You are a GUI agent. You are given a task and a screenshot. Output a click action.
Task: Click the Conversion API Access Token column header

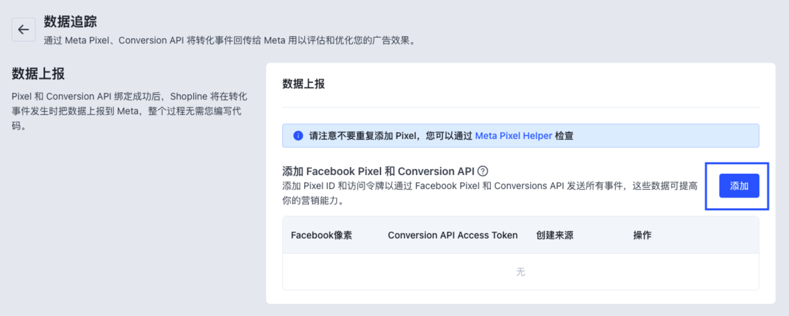[453, 235]
